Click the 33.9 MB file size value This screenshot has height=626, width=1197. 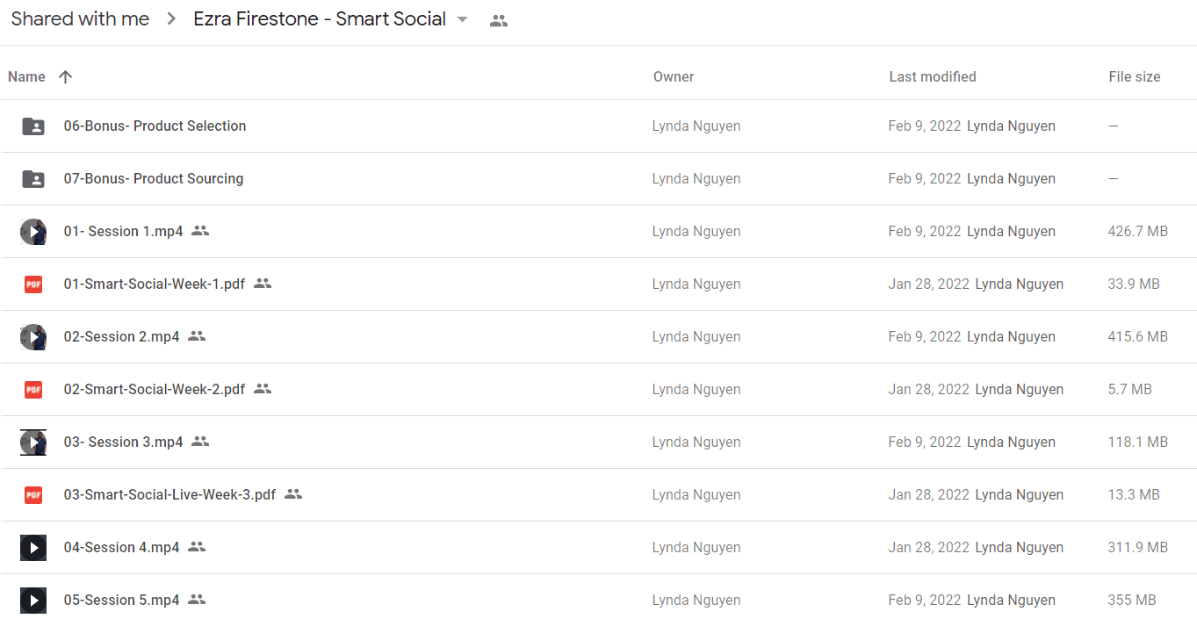pos(1134,284)
